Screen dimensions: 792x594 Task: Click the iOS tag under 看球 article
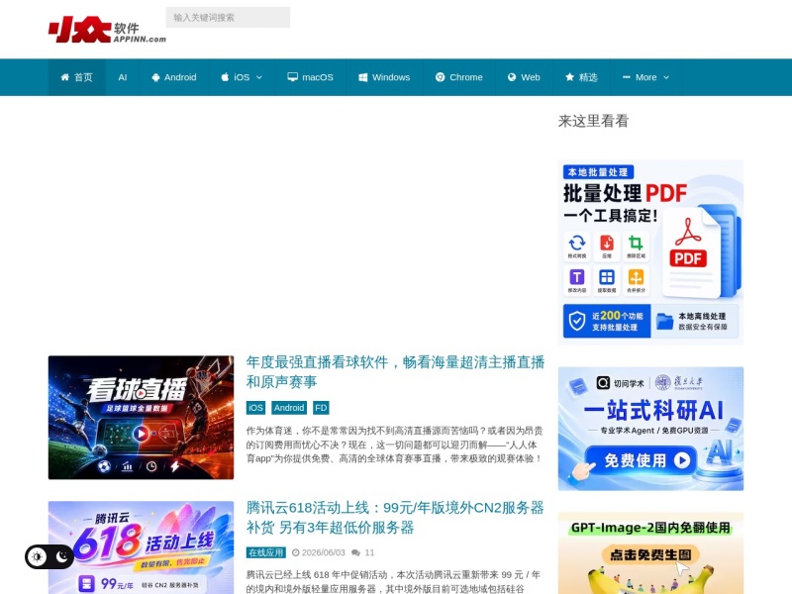pyautogui.click(x=255, y=408)
